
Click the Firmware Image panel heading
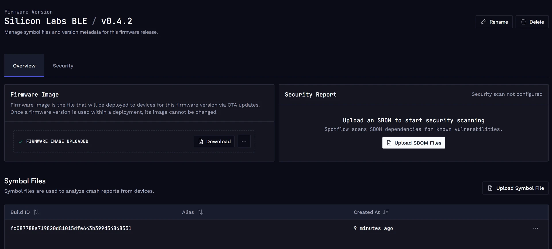click(34, 95)
